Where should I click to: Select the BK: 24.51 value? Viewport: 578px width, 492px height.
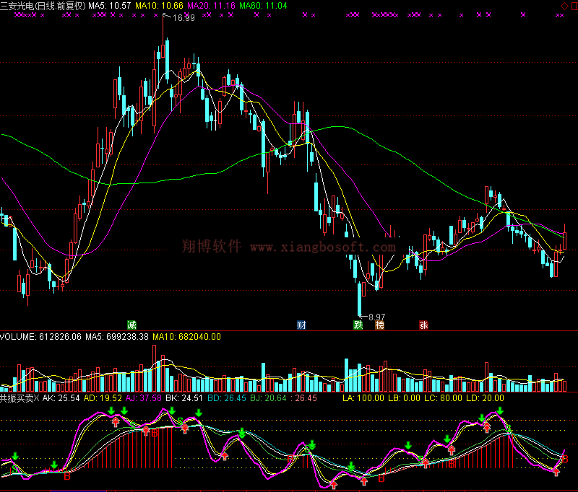(184, 398)
